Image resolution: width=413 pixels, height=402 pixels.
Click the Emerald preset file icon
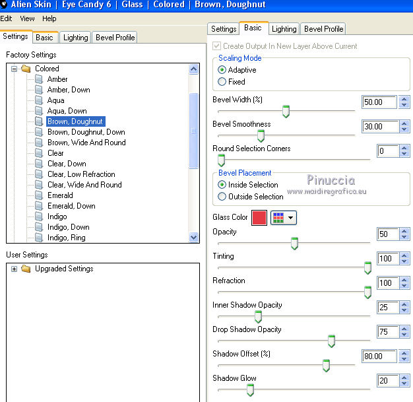click(39, 195)
